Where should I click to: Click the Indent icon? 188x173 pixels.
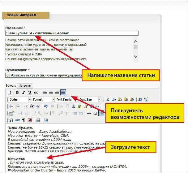tap(32, 106)
